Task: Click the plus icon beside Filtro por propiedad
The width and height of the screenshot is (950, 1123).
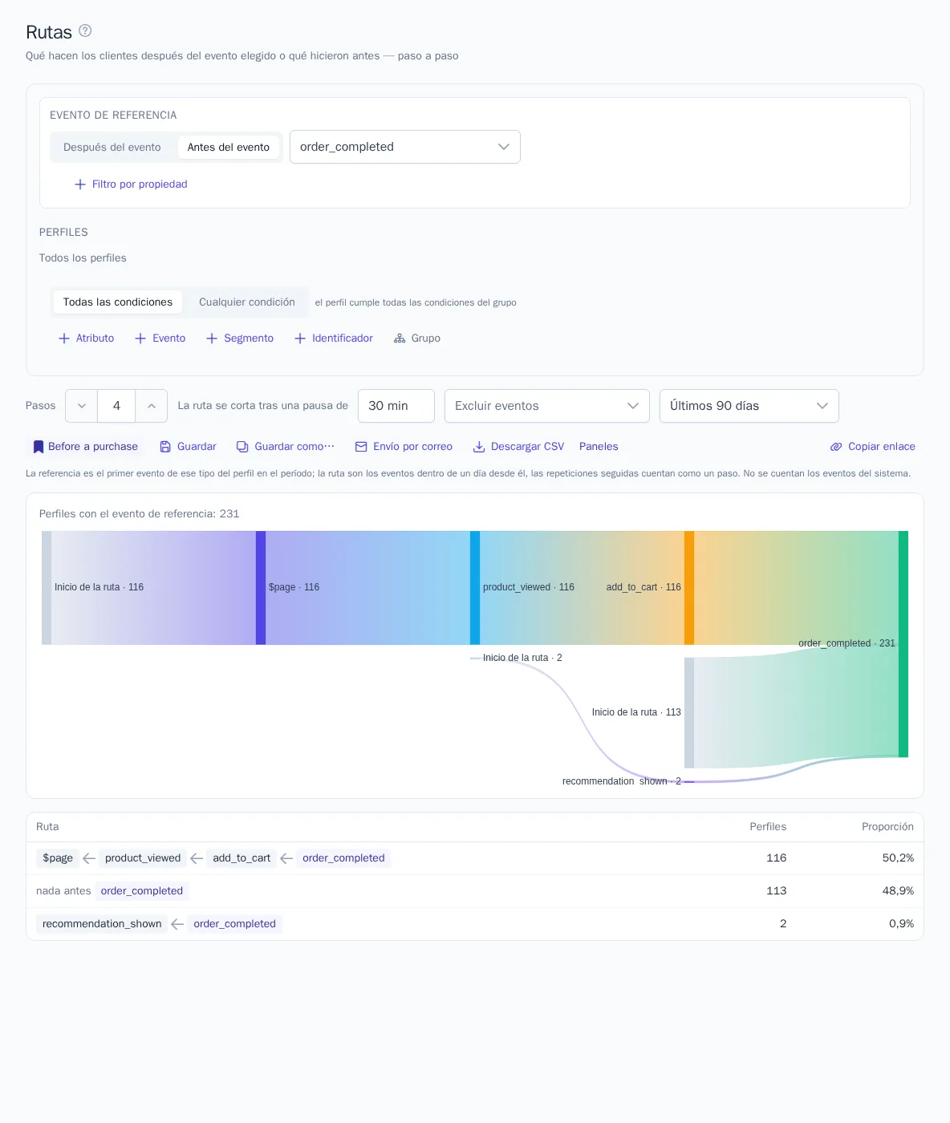Action: pos(80,184)
